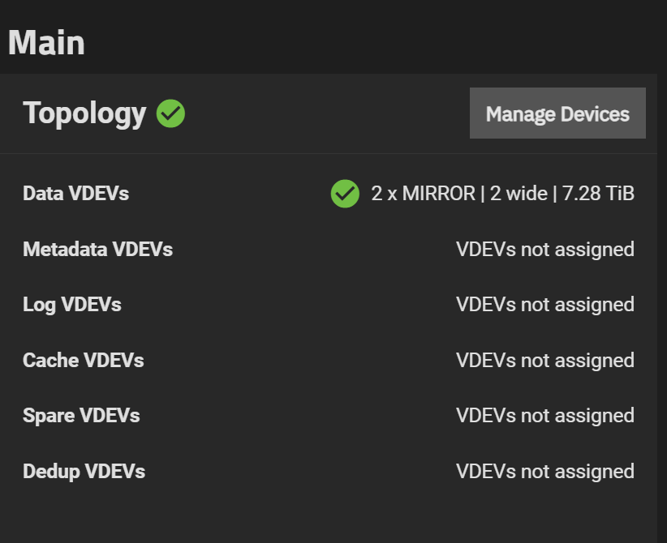Image resolution: width=667 pixels, height=543 pixels.
Task: Click the Data VDEVs green status checkmark
Action: point(345,194)
